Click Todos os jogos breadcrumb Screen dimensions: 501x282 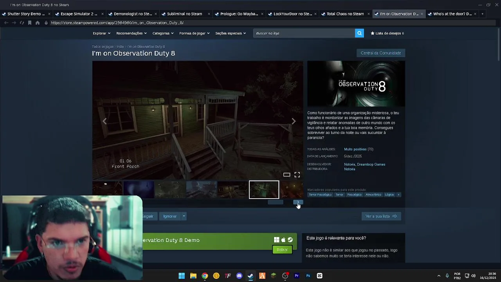(103, 47)
